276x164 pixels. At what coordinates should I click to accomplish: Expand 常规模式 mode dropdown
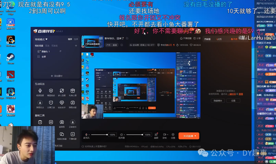41,39
